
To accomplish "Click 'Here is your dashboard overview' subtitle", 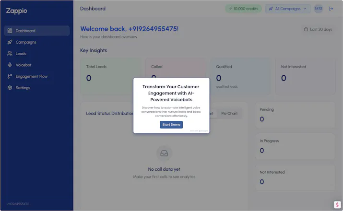I will point(108,37).
